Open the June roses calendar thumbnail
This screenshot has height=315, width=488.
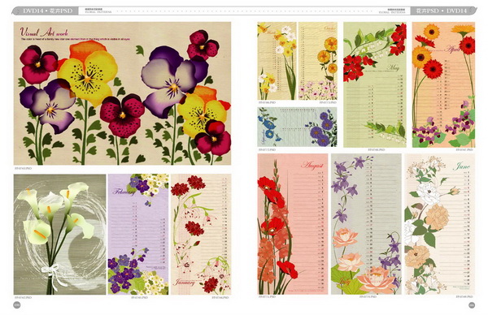[x=440, y=224]
